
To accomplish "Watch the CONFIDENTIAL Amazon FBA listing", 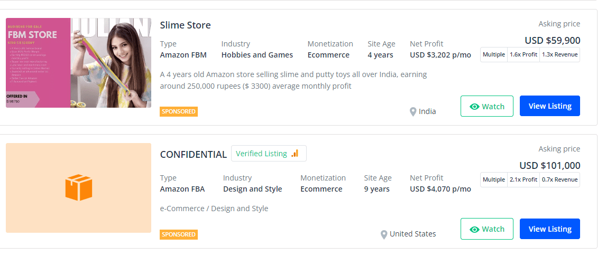I will [x=486, y=229].
